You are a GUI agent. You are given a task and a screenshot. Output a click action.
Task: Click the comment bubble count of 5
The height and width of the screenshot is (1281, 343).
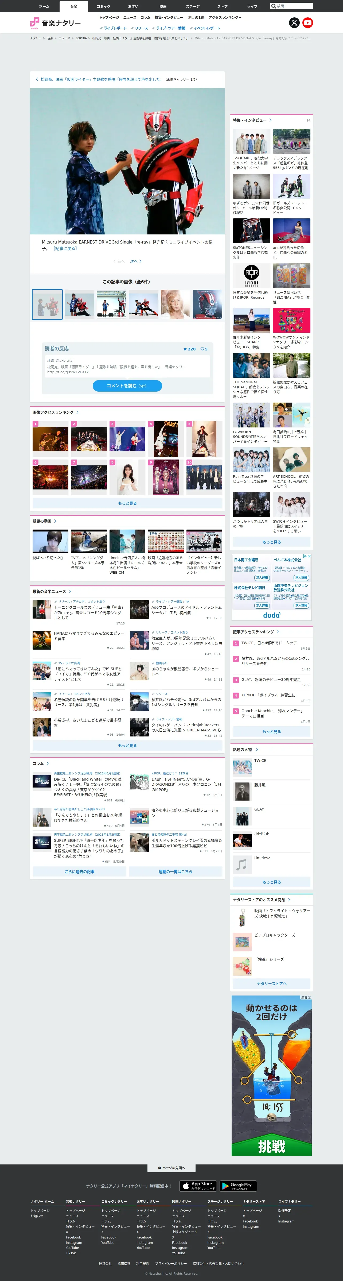tap(204, 349)
